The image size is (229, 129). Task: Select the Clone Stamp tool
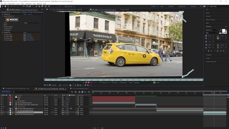click(39, 6)
